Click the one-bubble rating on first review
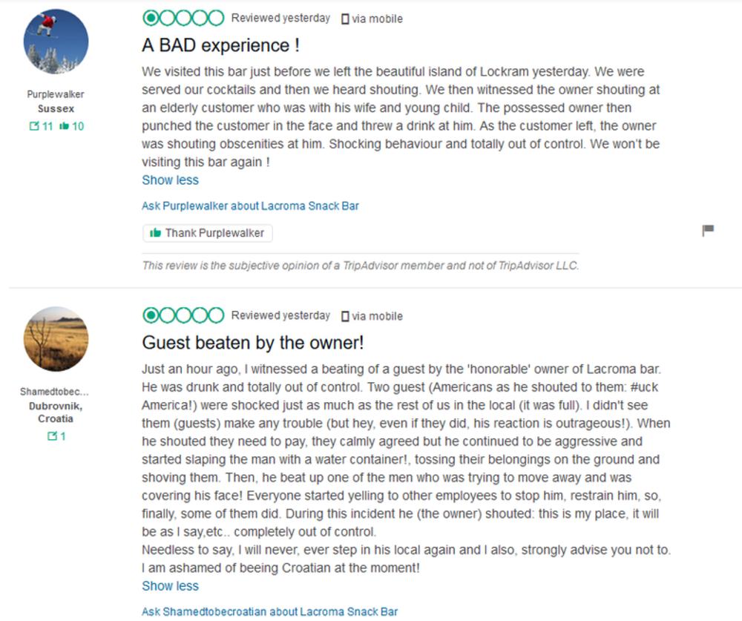Image resolution: width=742 pixels, height=621 pixels. (183, 18)
